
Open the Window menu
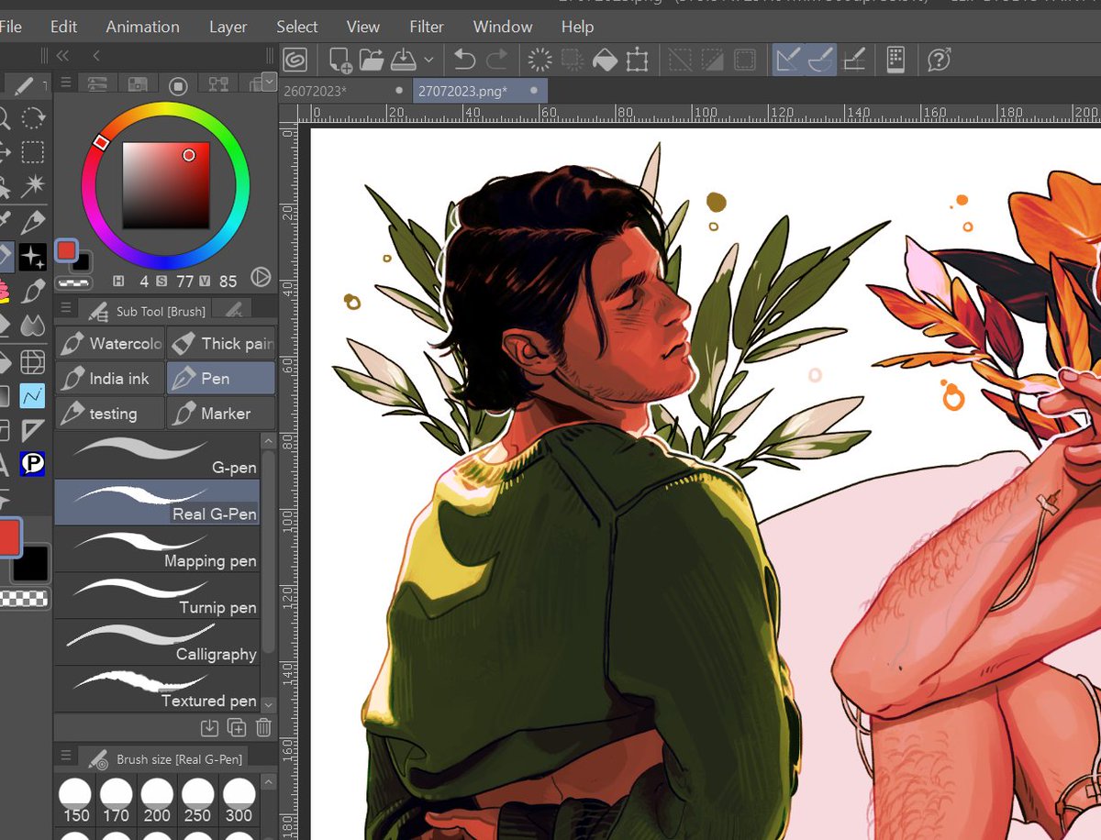click(503, 27)
